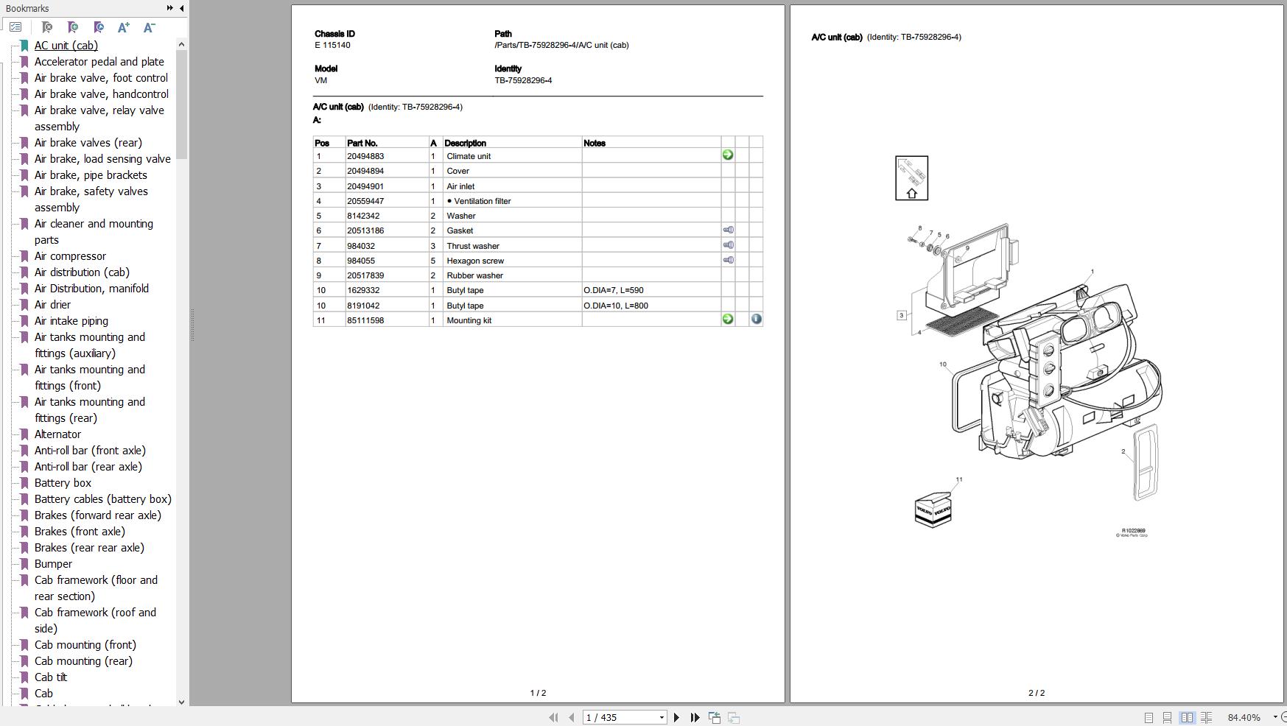Go to the first page

(x=553, y=717)
